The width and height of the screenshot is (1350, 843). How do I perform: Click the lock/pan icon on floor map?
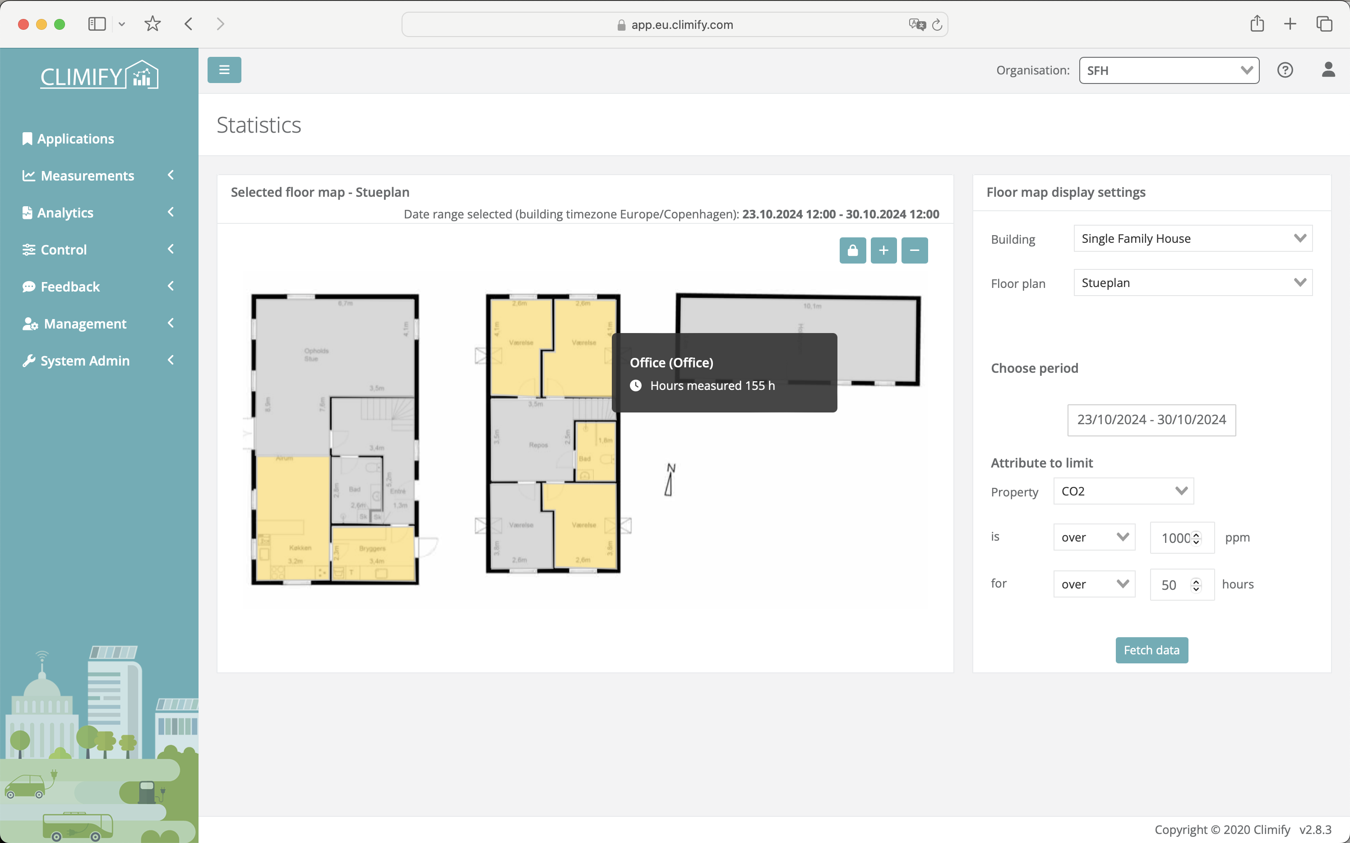[x=852, y=250]
